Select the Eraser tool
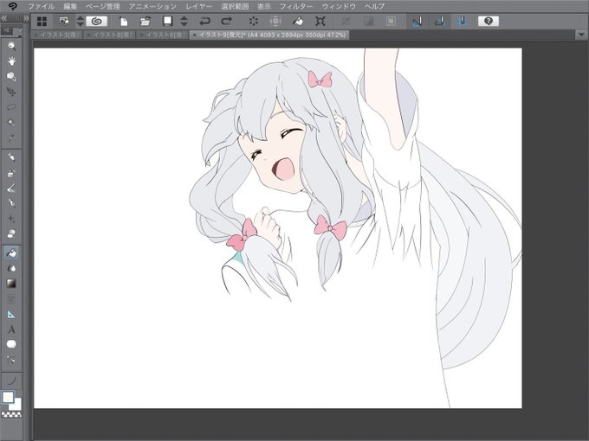589x441 pixels. (11, 234)
